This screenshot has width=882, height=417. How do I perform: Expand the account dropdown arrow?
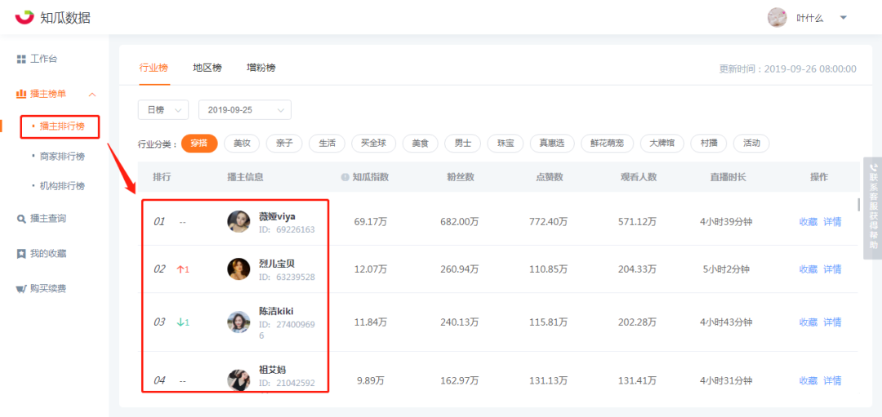click(843, 17)
